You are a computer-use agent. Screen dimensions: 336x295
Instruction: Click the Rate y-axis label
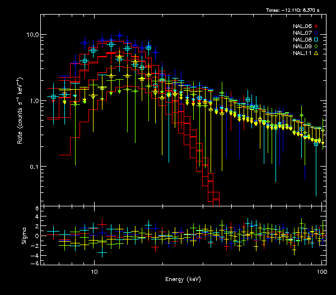point(21,117)
